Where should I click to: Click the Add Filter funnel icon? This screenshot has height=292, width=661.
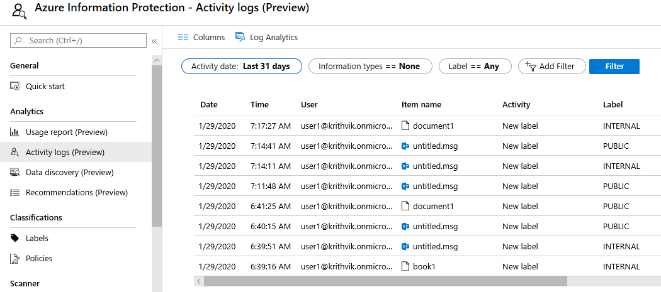(x=530, y=66)
